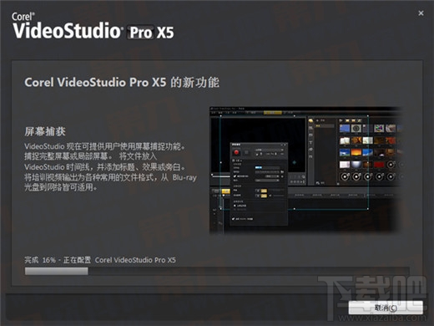Click the yellow media folder icon in library sidebar
Screen dimensions: 434x326
(310, 120)
